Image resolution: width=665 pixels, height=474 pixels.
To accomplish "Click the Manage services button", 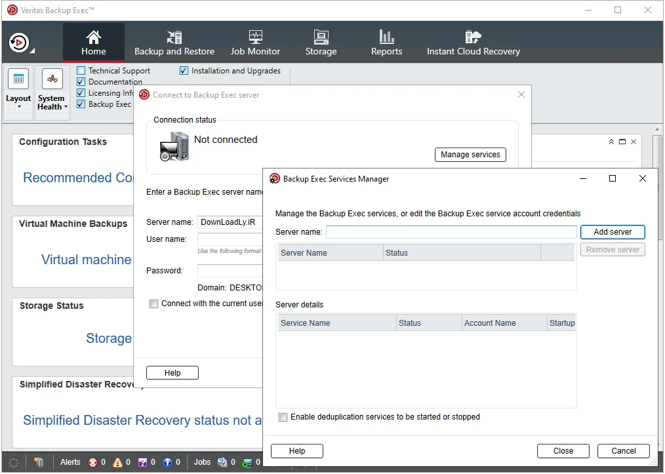I will pyautogui.click(x=470, y=155).
